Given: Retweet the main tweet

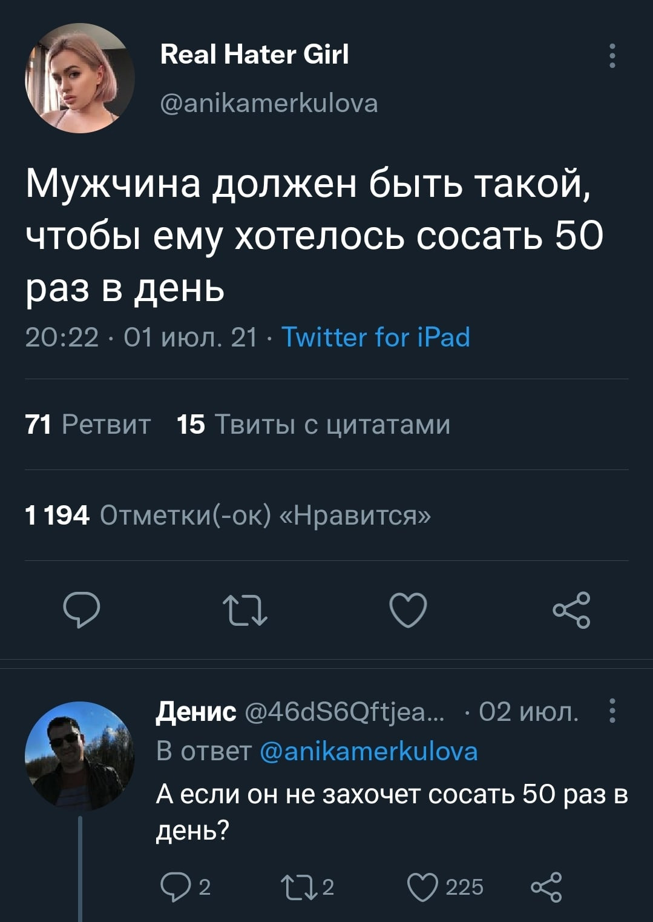Looking at the screenshot, I should pyautogui.click(x=244, y=609).
